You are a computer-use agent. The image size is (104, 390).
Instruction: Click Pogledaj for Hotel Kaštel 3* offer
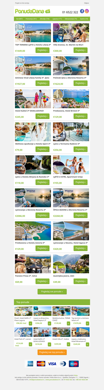[42, 116]
